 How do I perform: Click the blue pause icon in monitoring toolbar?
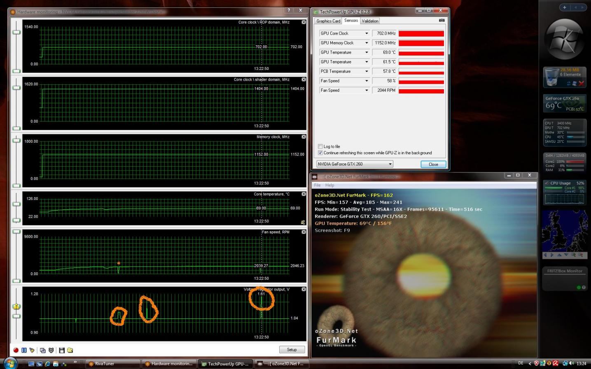tap(24, 350)
